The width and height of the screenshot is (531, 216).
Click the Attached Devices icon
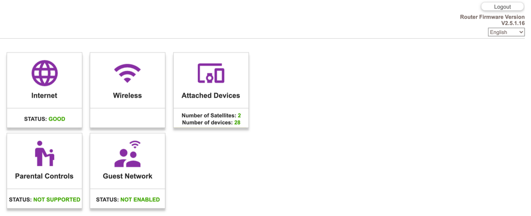tap(211, 73)
